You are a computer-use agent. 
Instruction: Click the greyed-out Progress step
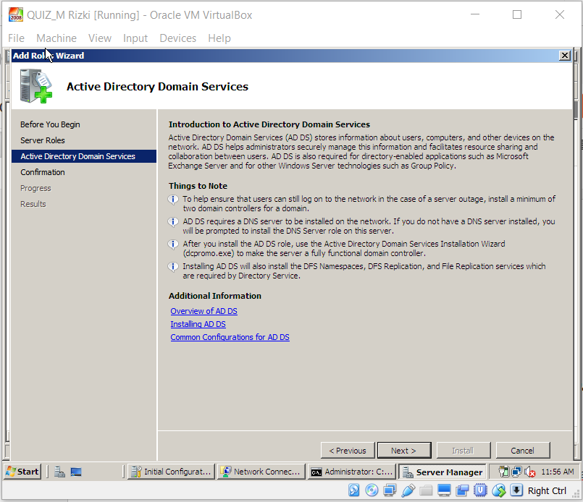[x=35, y=188]
